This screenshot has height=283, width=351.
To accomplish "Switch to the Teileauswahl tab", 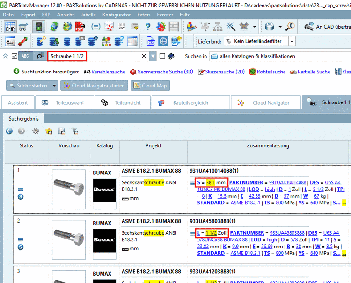I will click(65, 102).
